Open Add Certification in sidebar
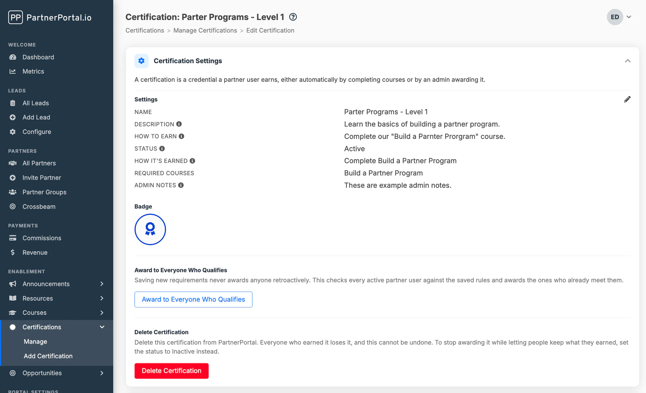 pyautogui.click(x=48, y=356)
